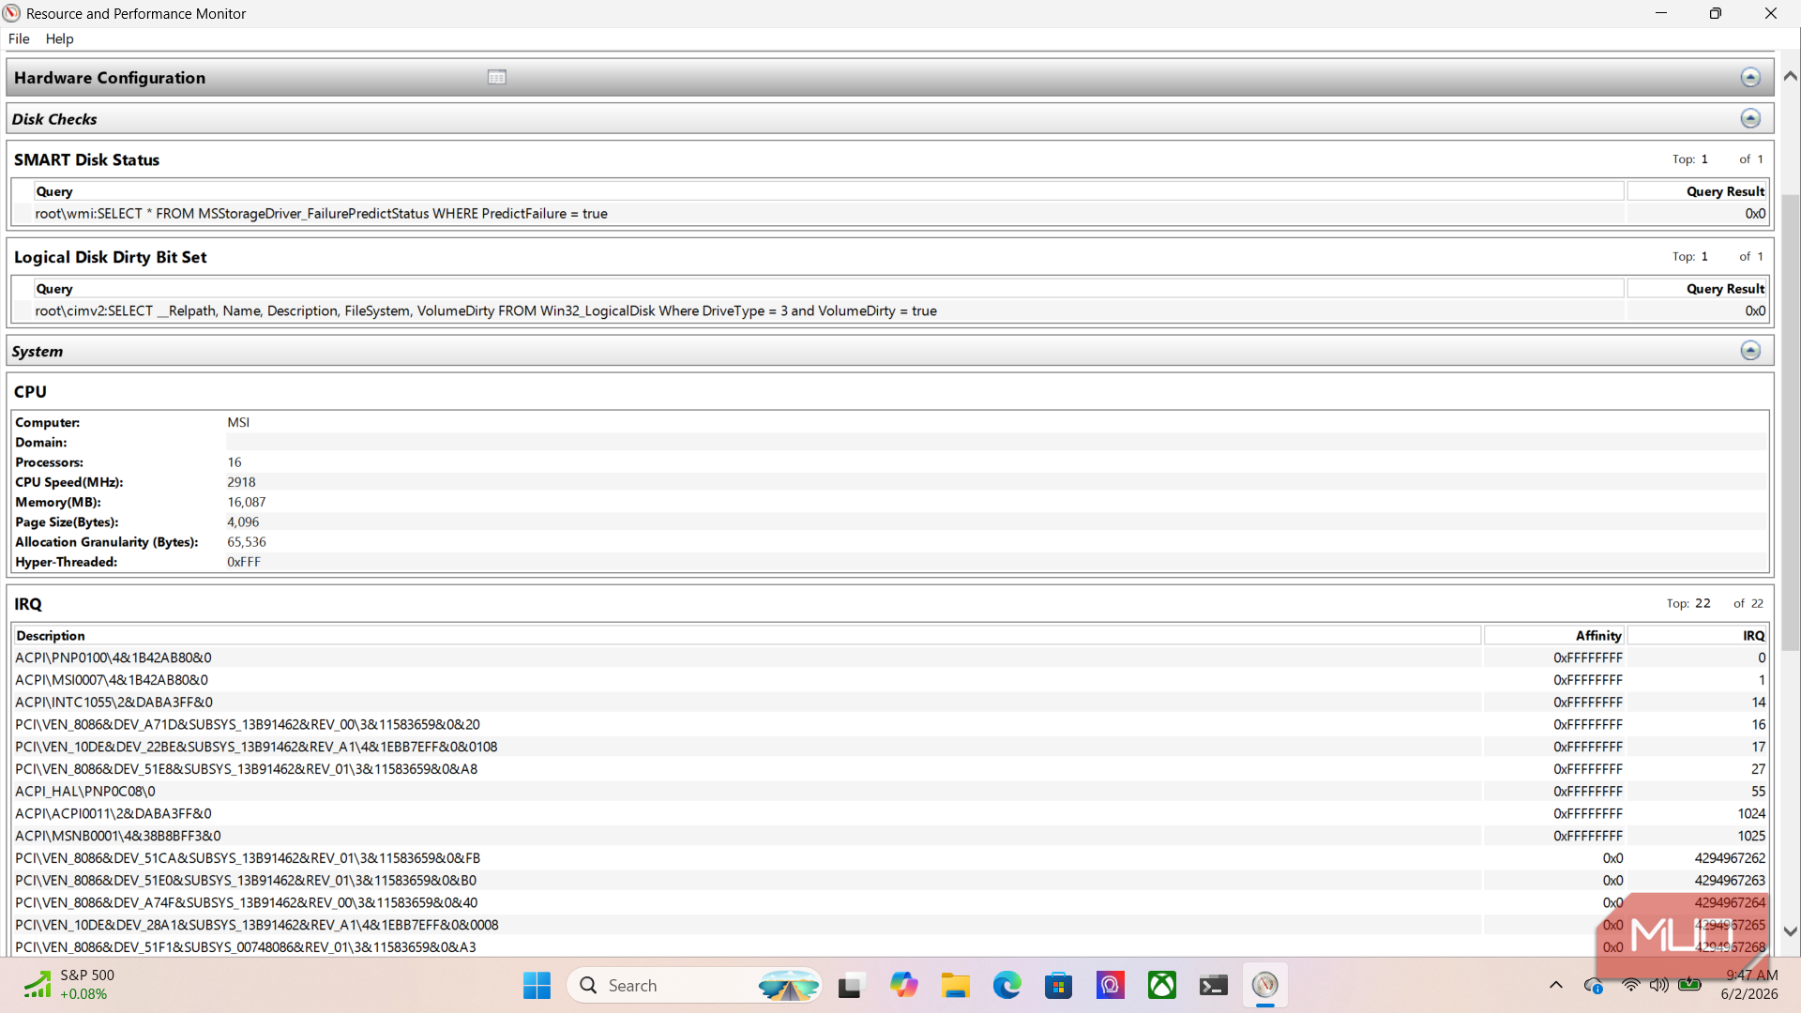Select the ACPI\MSI0007 IRQ row
1801x1013 pixels.
pyautogui.click(x=890, y=680)
